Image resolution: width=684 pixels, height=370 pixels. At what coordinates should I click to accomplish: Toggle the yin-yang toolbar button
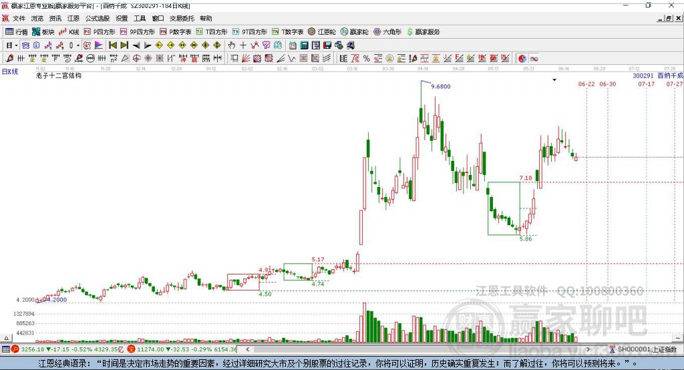pos(522,59)
